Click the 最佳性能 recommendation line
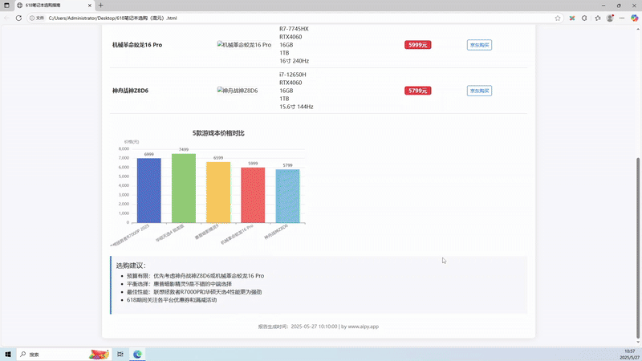The width and height of the screenshot is (642, 361). [194, 292]
